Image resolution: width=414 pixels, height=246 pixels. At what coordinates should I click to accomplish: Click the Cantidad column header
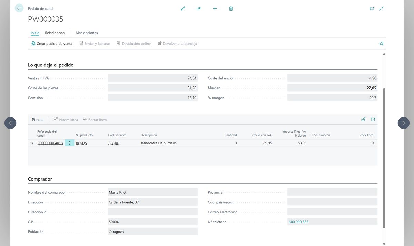(230, 135)
